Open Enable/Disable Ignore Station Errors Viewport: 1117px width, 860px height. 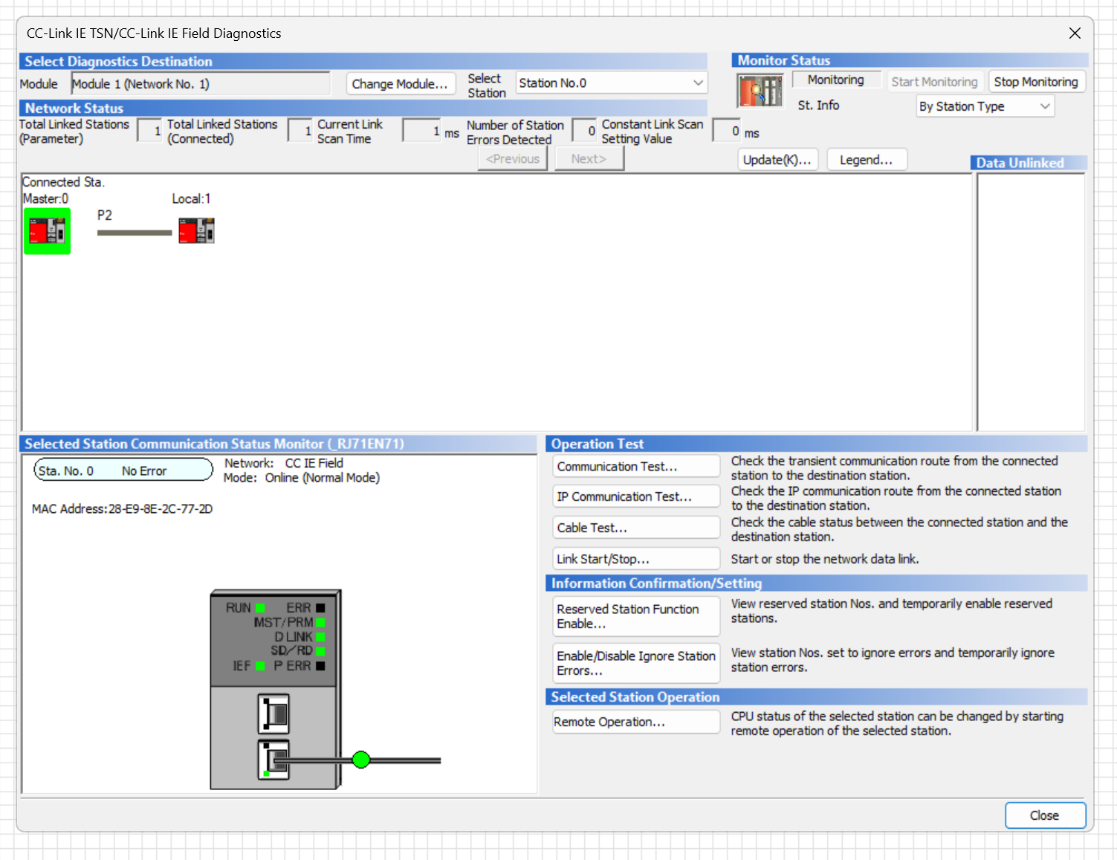click(x=636, y=663)
